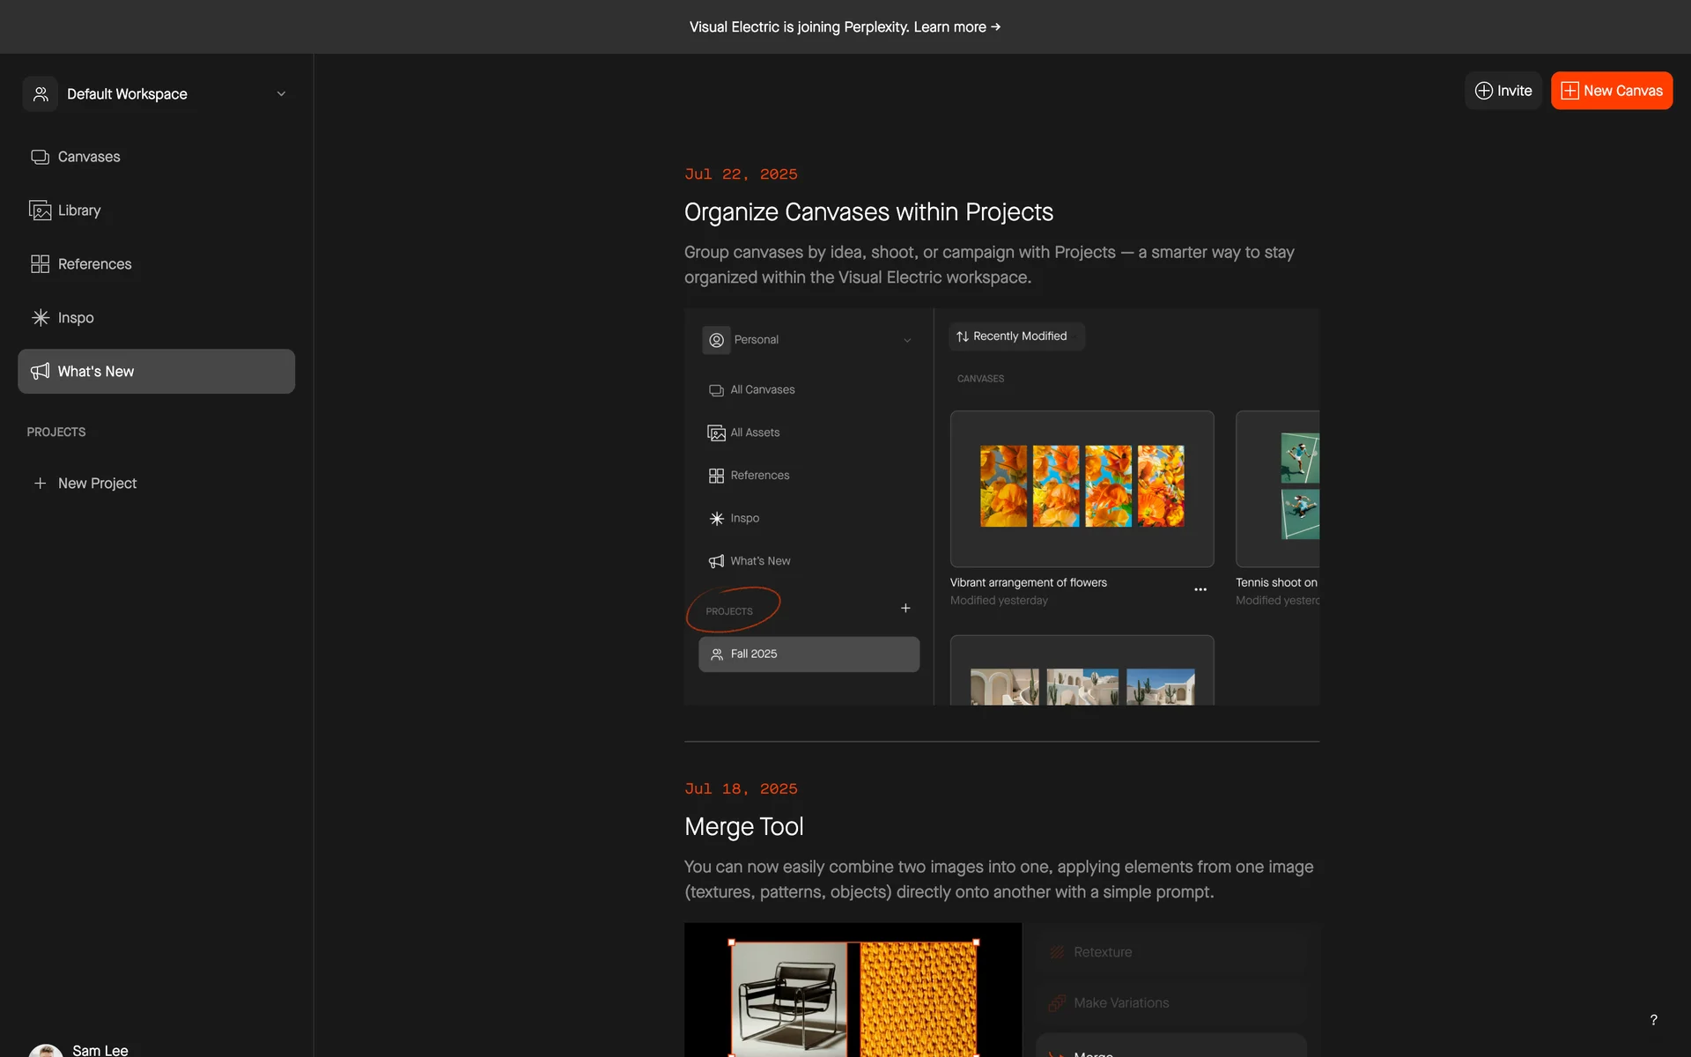Click the workspace avatar icon
1691x1057 pixels.
[x=41, y=94]
